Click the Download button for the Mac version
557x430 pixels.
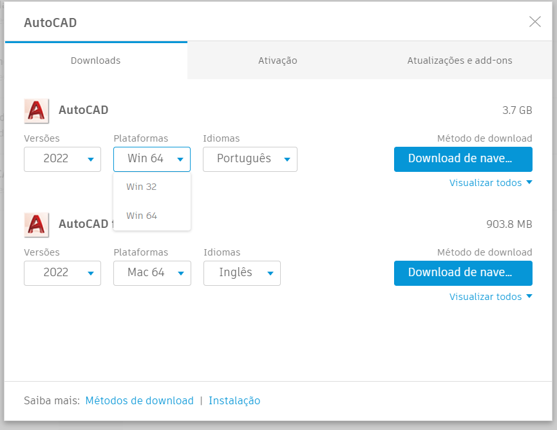463,273
